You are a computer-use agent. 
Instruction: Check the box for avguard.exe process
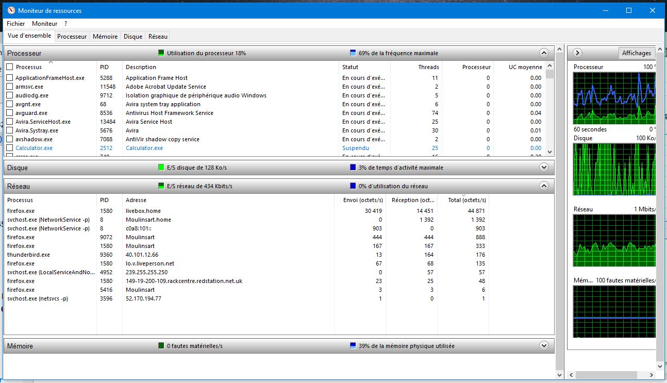[9, 113]
